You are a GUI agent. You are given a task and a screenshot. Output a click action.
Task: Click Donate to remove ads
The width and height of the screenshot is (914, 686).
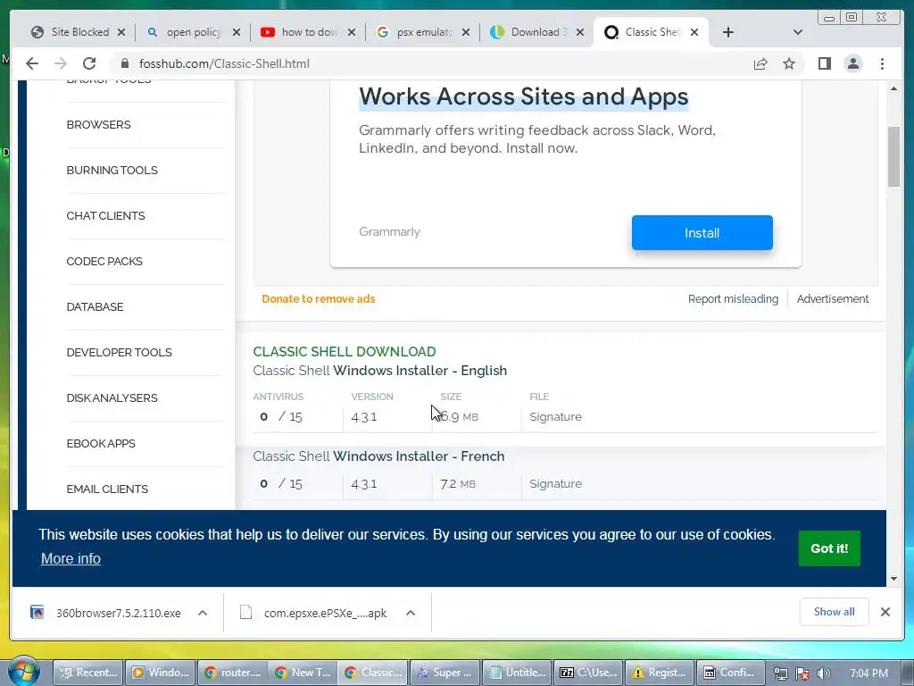point(319,298)
